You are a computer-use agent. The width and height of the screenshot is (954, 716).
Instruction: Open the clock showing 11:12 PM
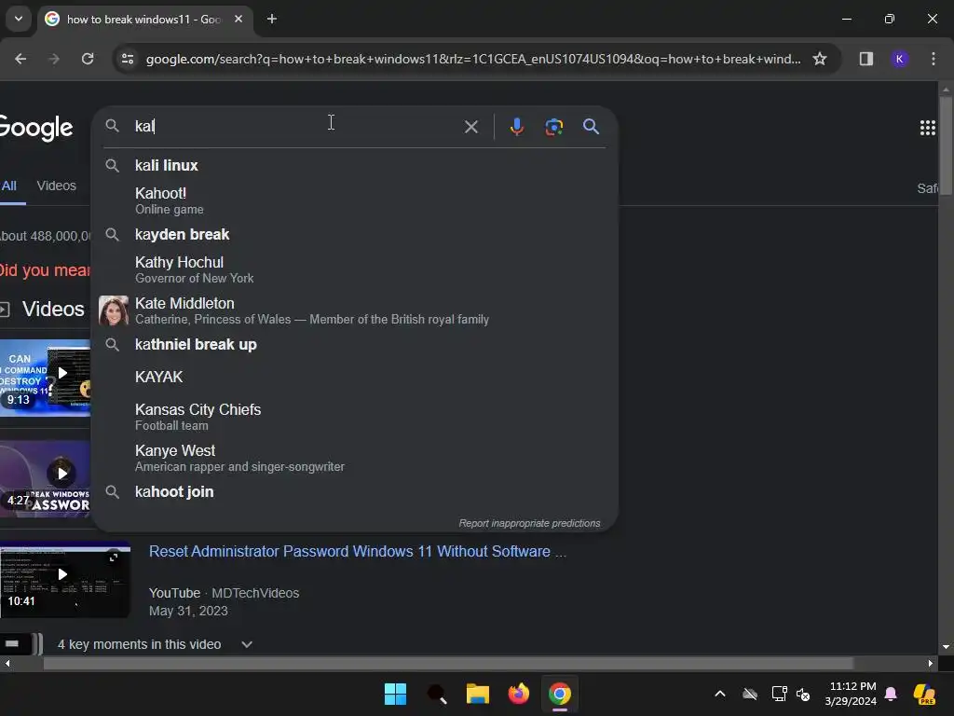tap(852, 694)
